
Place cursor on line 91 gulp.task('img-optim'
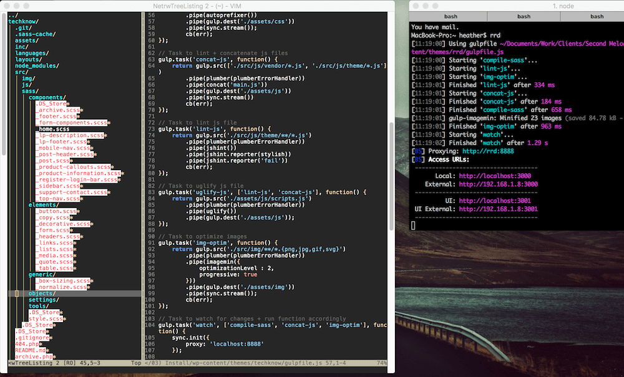click(x=218, y=243)
